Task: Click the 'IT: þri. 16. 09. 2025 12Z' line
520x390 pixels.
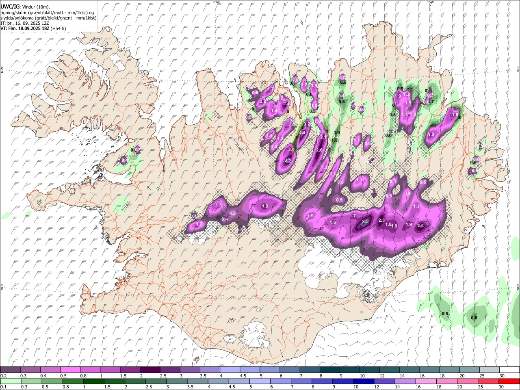Action: point(24,23)
